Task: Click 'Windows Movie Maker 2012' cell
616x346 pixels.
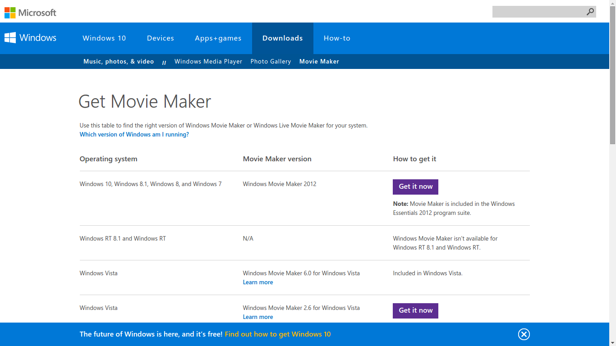Action: coord(280,184)
